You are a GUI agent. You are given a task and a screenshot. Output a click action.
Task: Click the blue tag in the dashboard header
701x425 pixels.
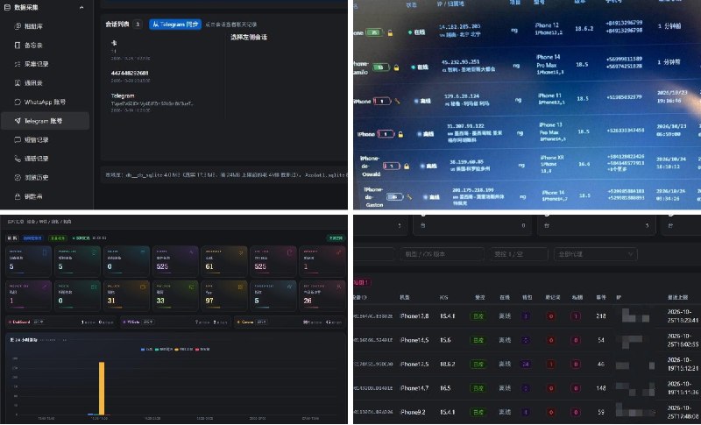click(32, 238)
